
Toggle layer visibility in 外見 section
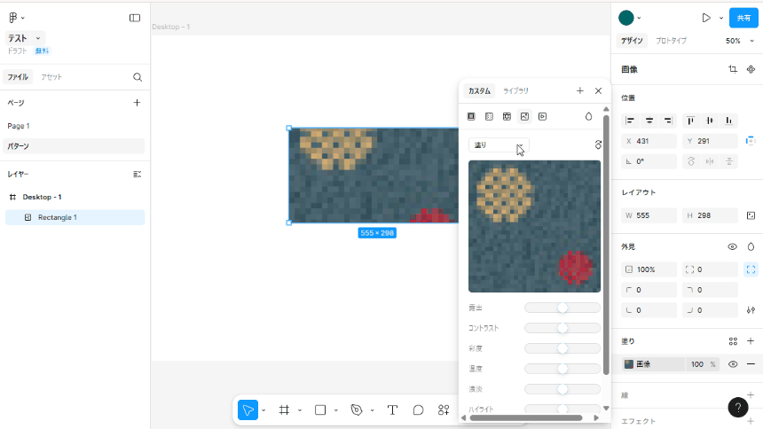(733, 247)
